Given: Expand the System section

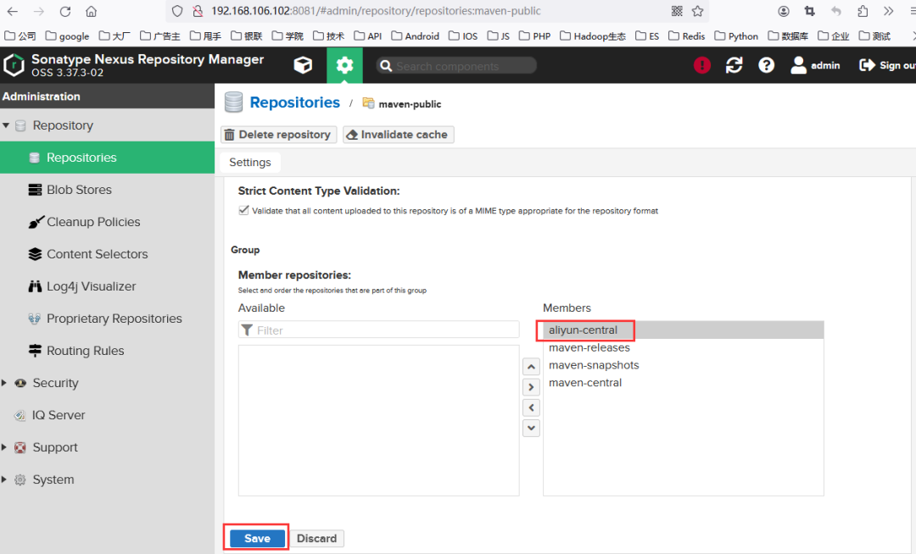Looking at the screenshot, I should click(4, 479).
